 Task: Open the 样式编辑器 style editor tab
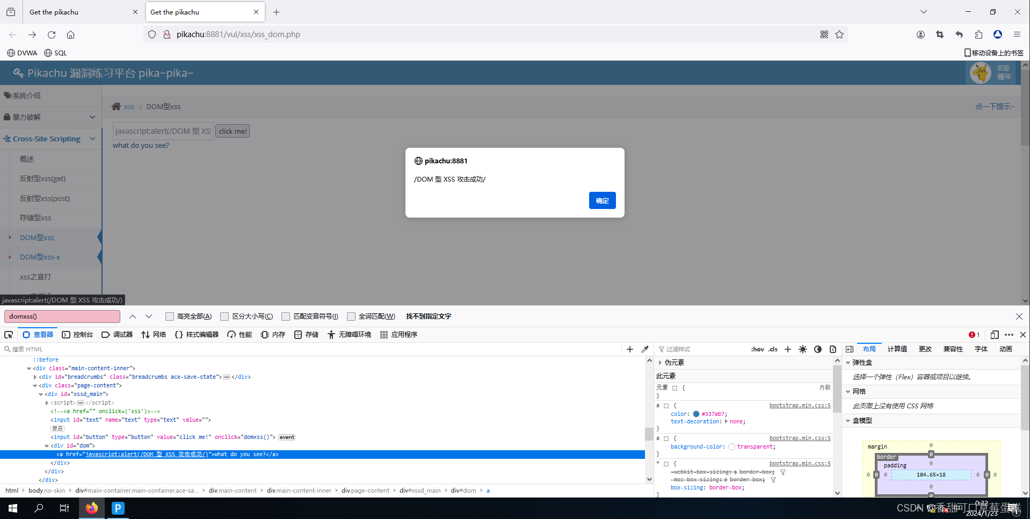tap(197, 335)
